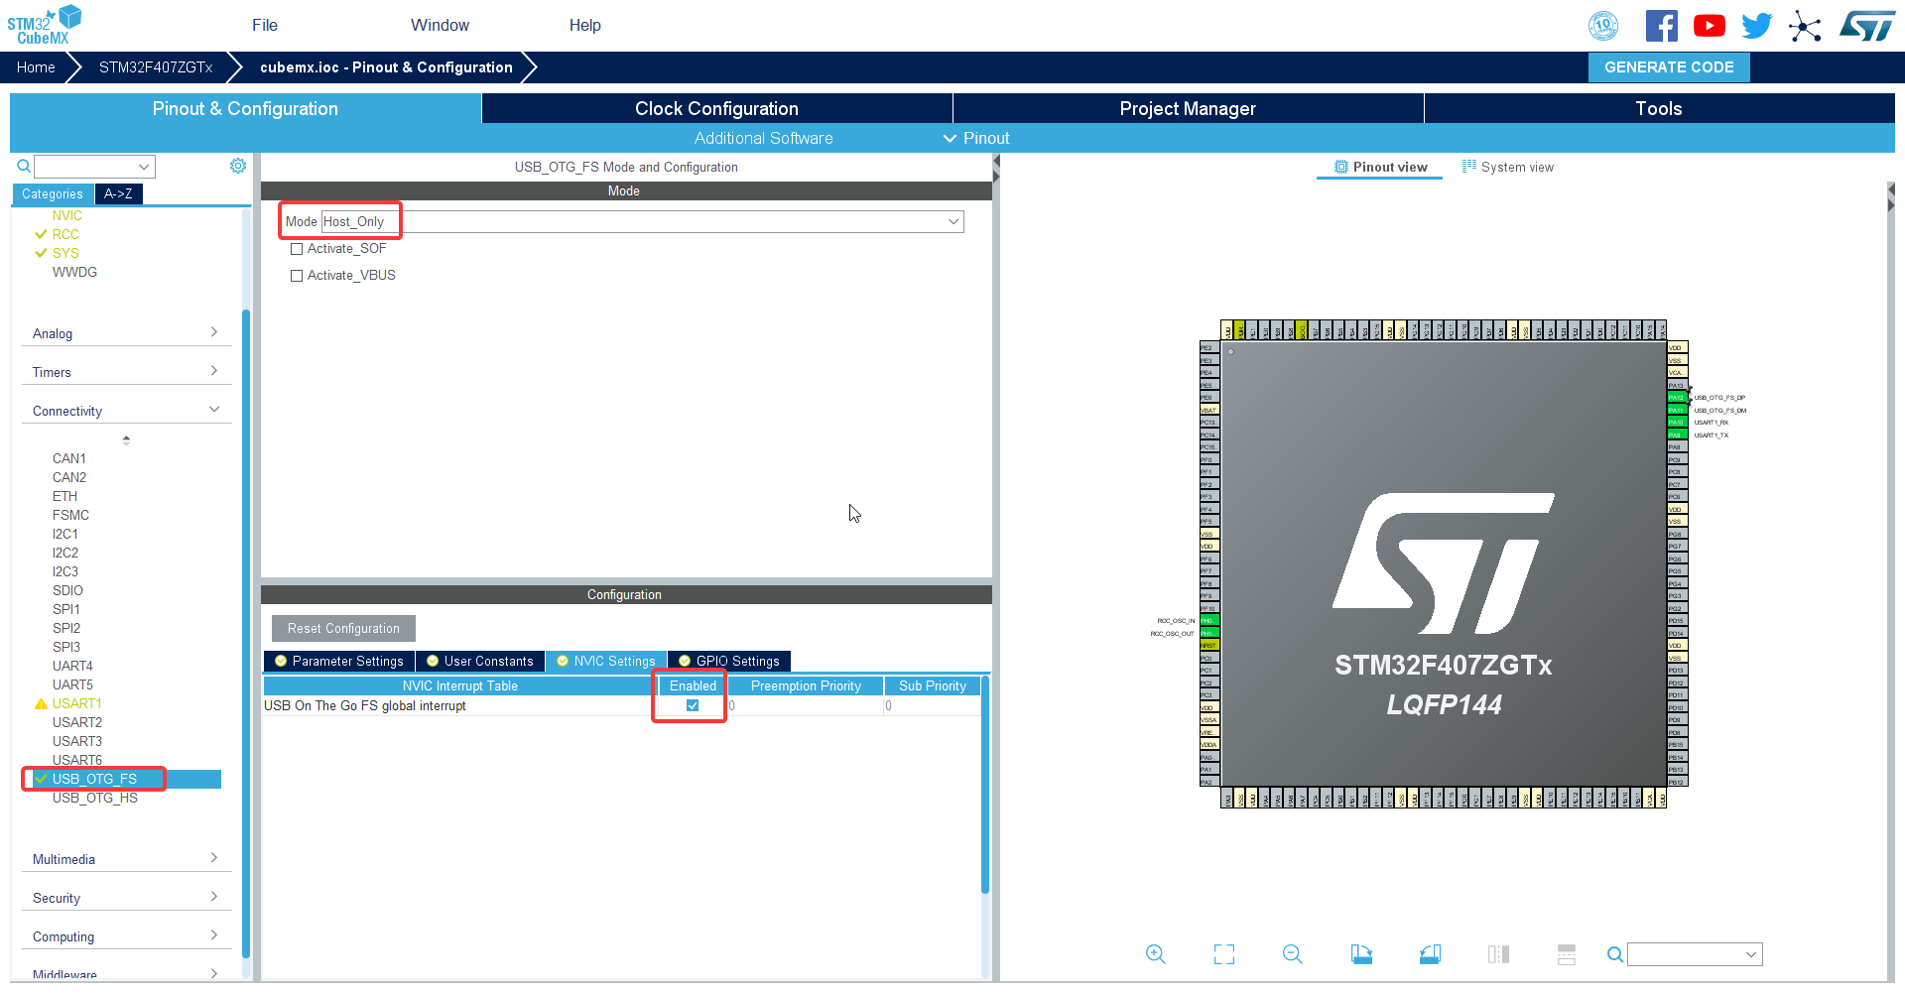Click the GENERATE CODE button
1905x993 pixels.
(x=1668, y=66)
